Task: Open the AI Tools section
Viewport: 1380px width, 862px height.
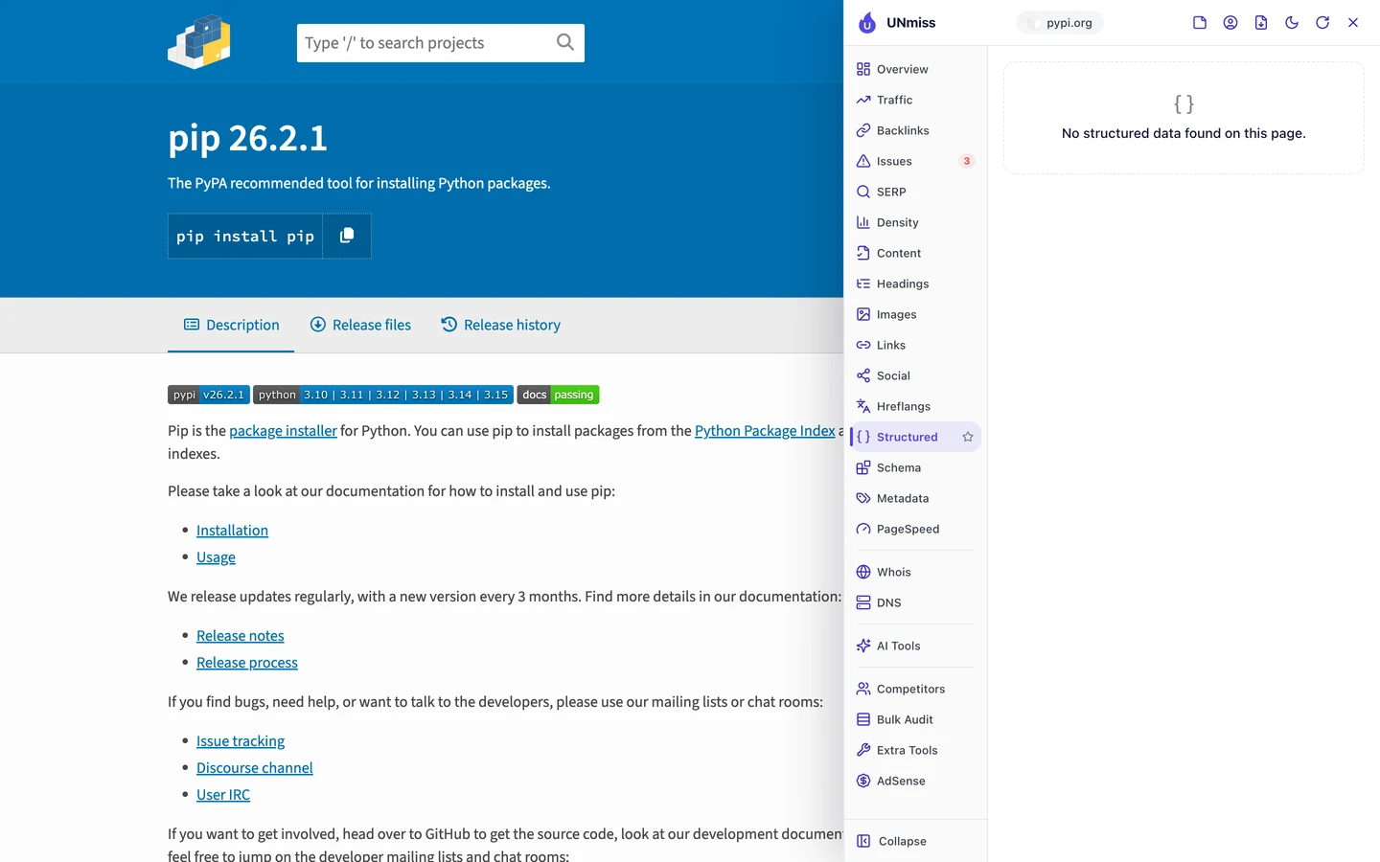Action: tap(915, 646)
